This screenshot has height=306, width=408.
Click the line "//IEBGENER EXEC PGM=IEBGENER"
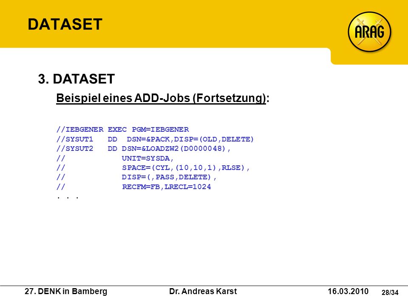[x=122, y=130]
